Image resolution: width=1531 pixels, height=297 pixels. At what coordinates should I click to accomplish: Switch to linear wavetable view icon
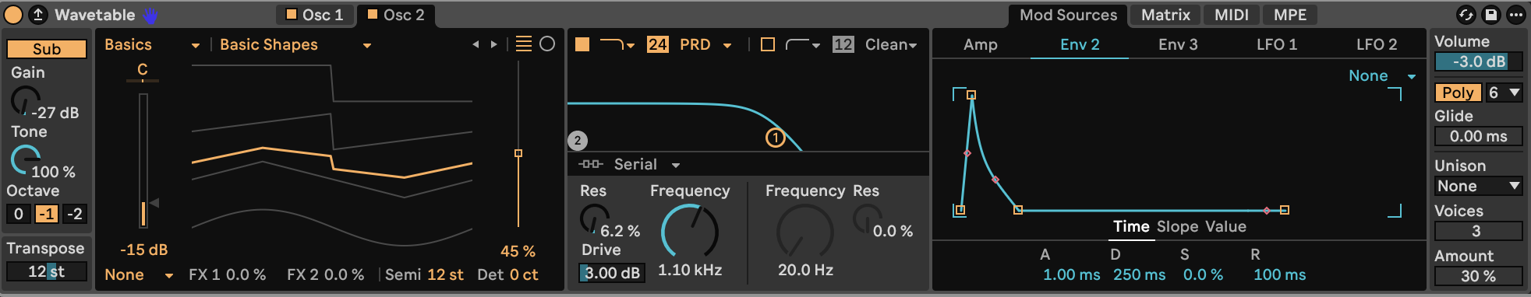point(524,44)
